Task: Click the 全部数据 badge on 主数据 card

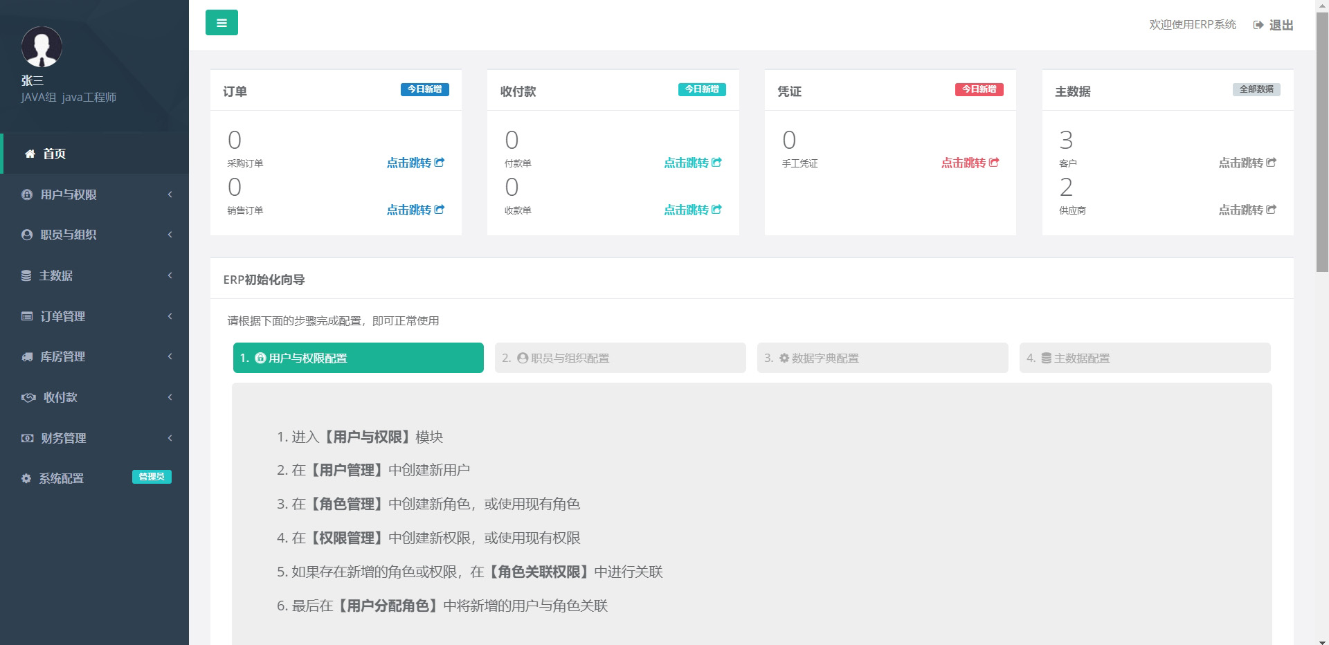Action: point(1256,89)
